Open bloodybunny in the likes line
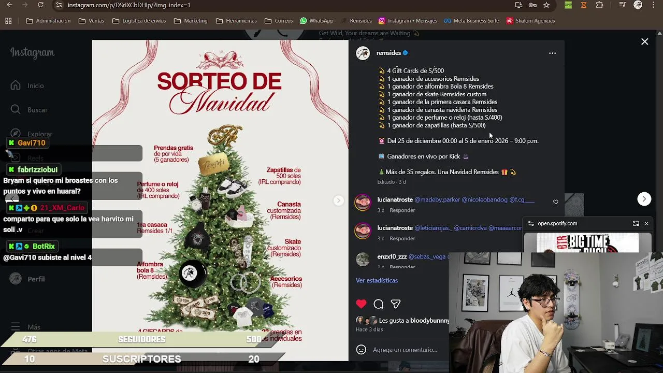The width and height of the screenshot is (663, 373). pyautogui.click(x=429, y=321)
